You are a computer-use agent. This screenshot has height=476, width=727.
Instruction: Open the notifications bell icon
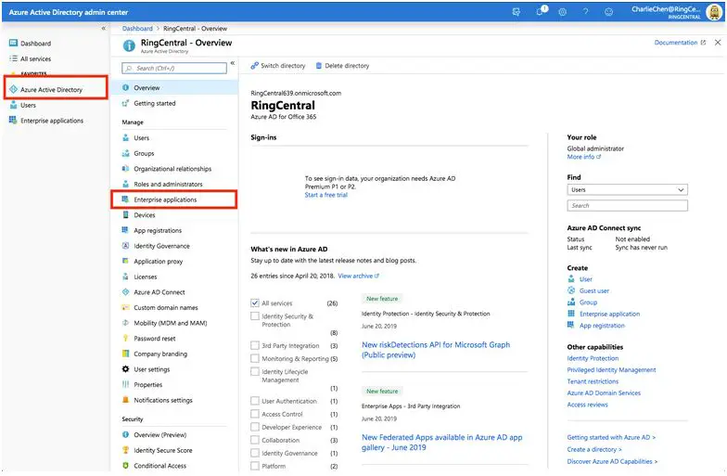540,11
